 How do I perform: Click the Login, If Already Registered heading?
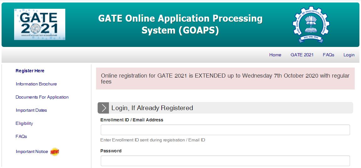tap(152, 108)
